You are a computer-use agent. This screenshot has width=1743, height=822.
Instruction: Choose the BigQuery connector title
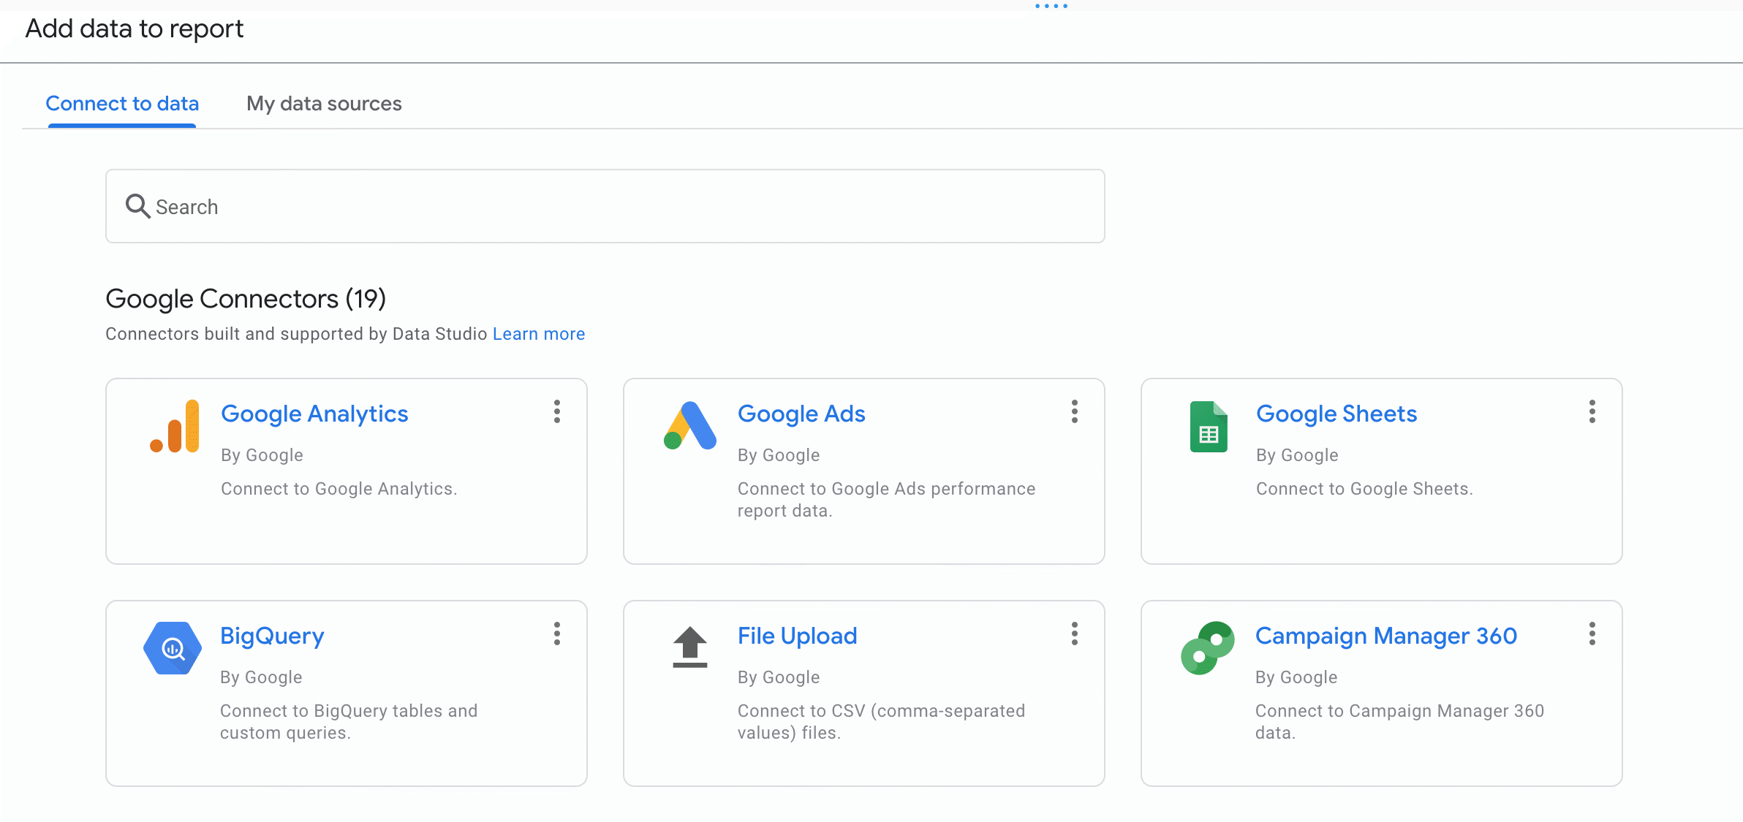point(272,636)
